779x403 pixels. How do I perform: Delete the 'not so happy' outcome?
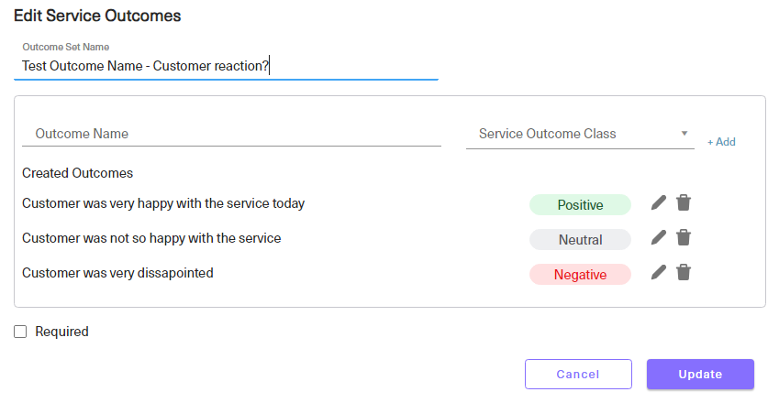click(684, 237)
